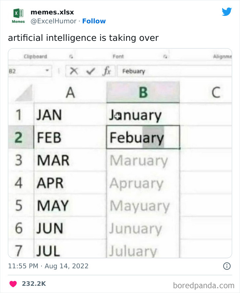240x293 pixels.
Task: Open the Font group dialog launcher
Action: click(165, 56)
